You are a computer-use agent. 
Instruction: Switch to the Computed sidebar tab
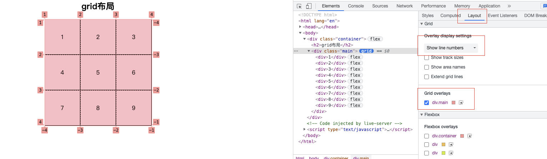coord(451,16)
